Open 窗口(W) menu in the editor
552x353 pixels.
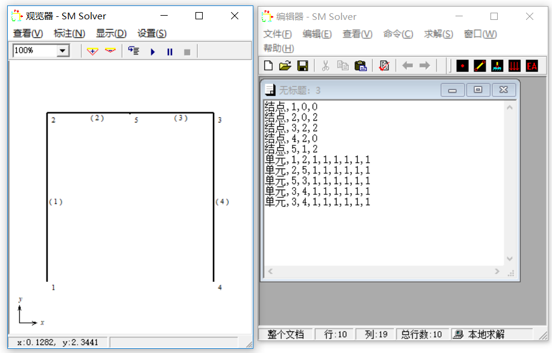[x=480, y=34]
